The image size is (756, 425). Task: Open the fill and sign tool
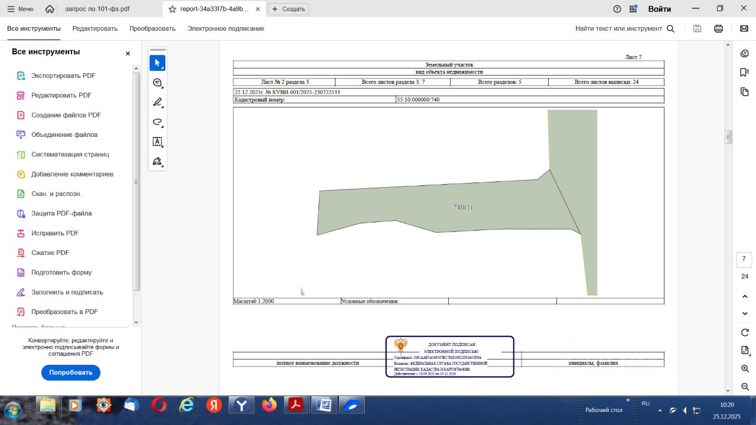click(157, 161)
